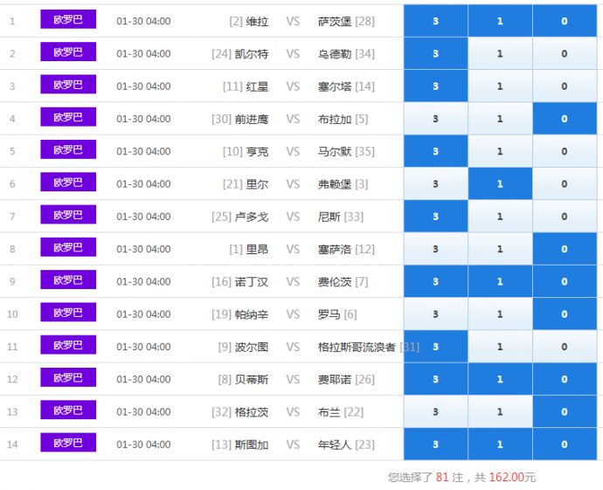Select the 0 result for 前进鹰 vs 布拉加

[564, 119]
